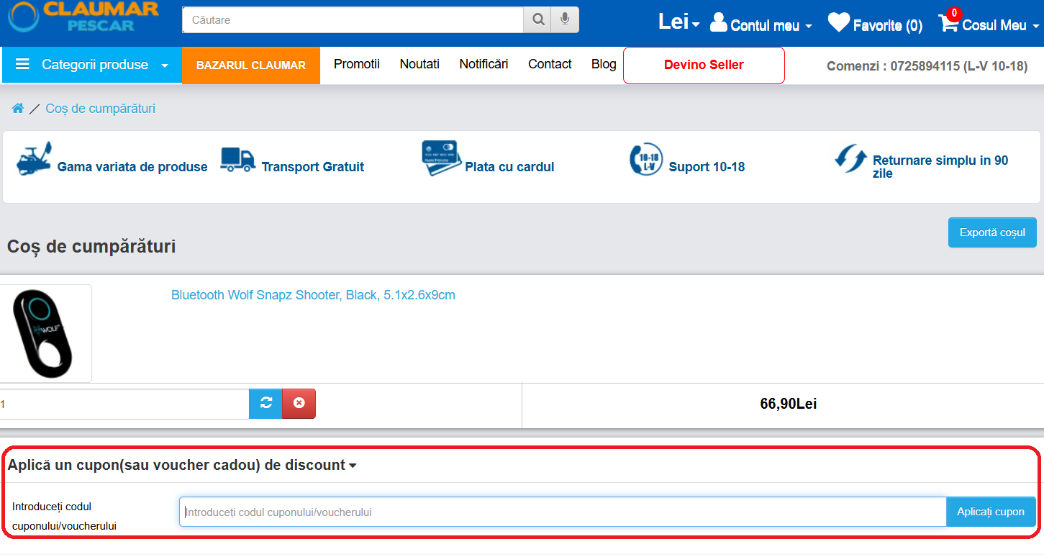Open the shopping cart icon
Image resolution: width=1044 pixels, height=557 pixels.
(948, 24)
